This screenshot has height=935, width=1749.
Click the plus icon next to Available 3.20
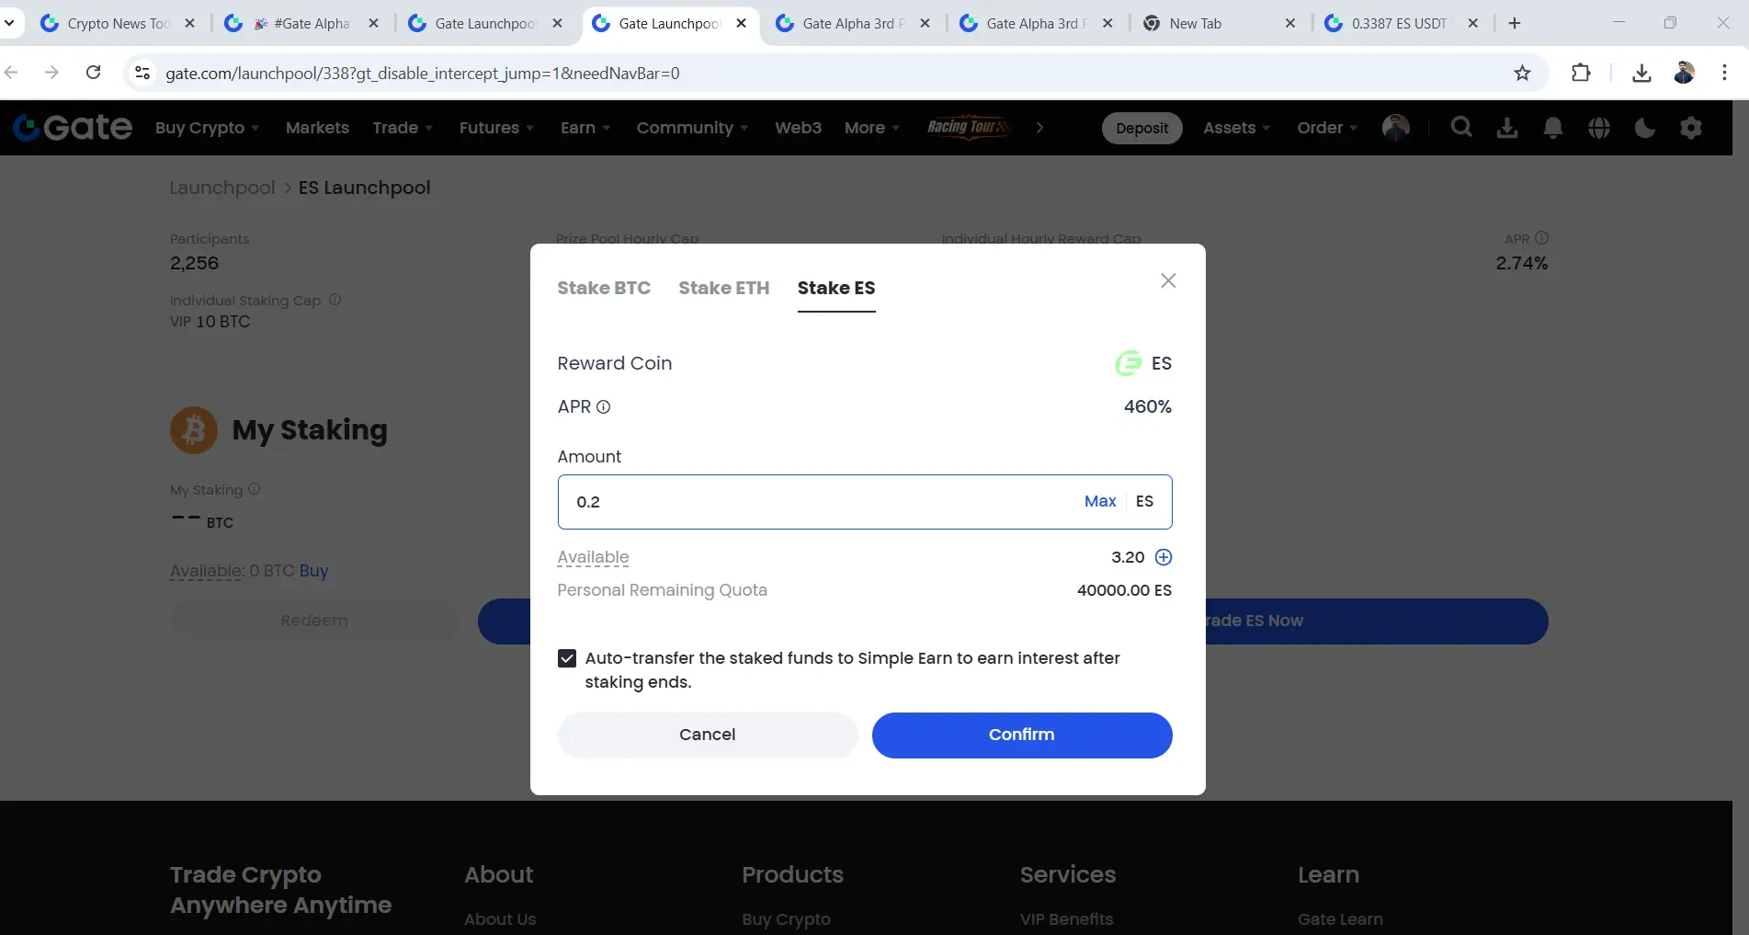pos(1164,557)
